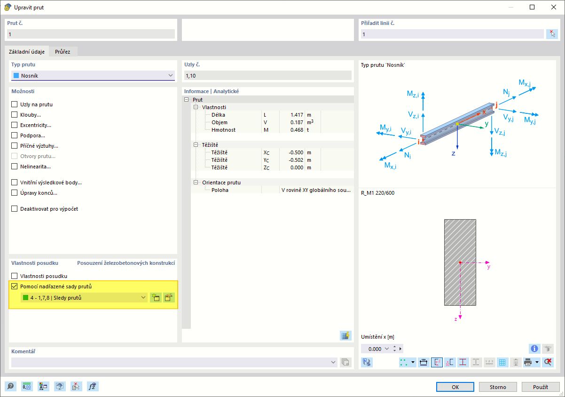Expand the Komentář dropdown arrow
This screenshot has height=397, width=565.
[x=333, y=362]
